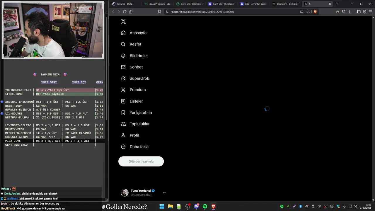Open OBS Studio from taskbar
The width and height of the screenshot is (375, 211).
[187, 206]
